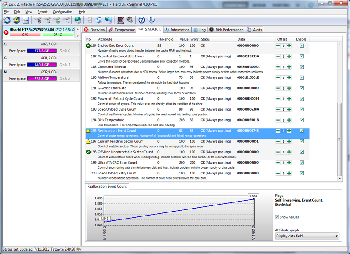350x254 pixels.
Task: Select the Reallocation Event Count graph tab
Action: click(x=107, y=186)
